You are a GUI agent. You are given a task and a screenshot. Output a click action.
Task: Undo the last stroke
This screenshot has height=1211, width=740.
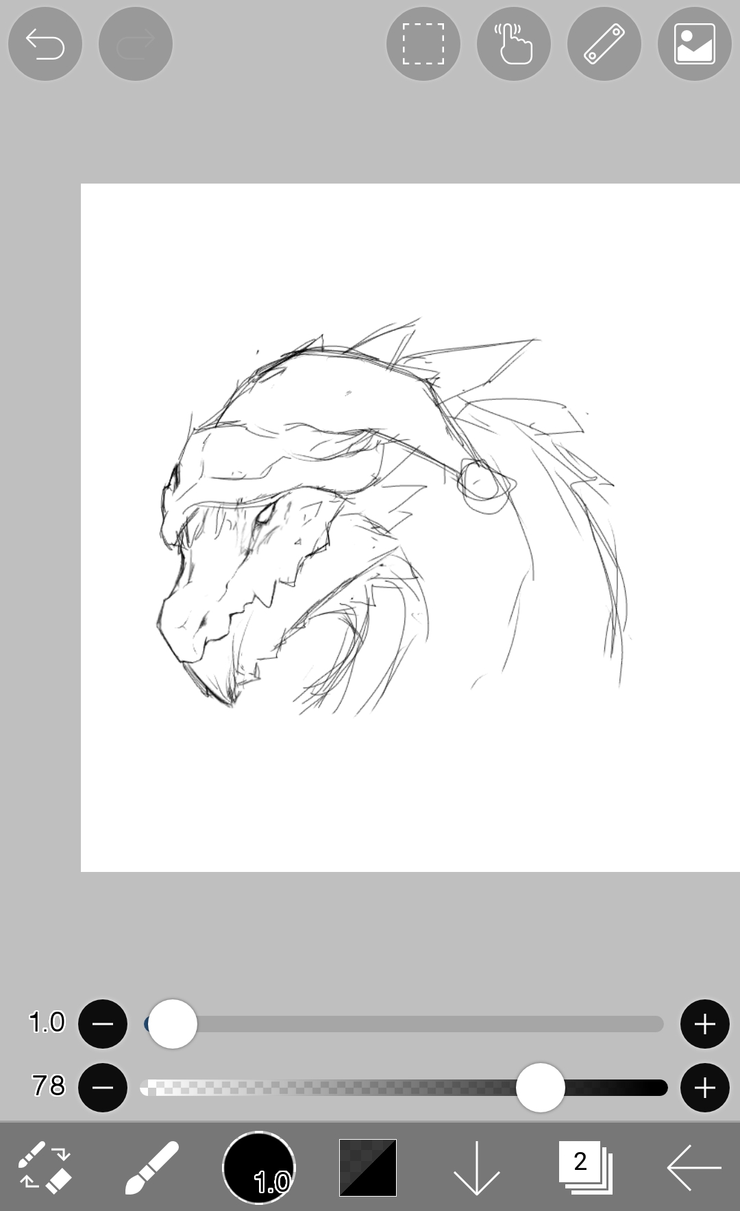pos(45,45)
